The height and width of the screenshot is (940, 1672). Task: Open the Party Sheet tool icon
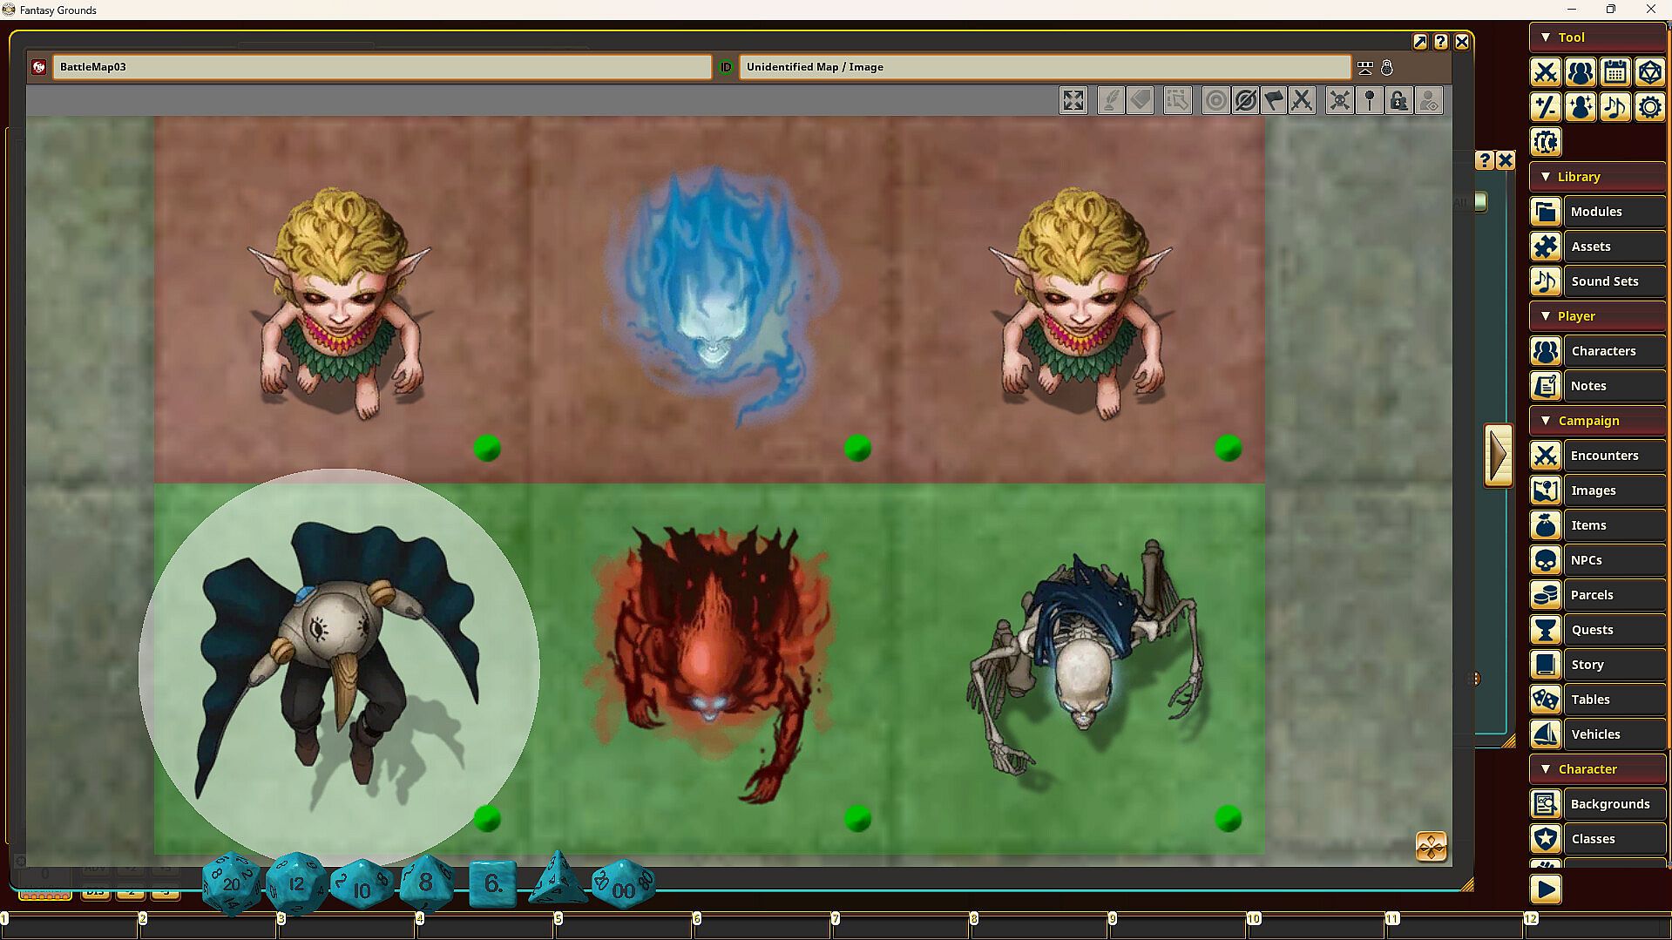point(1581,72)
